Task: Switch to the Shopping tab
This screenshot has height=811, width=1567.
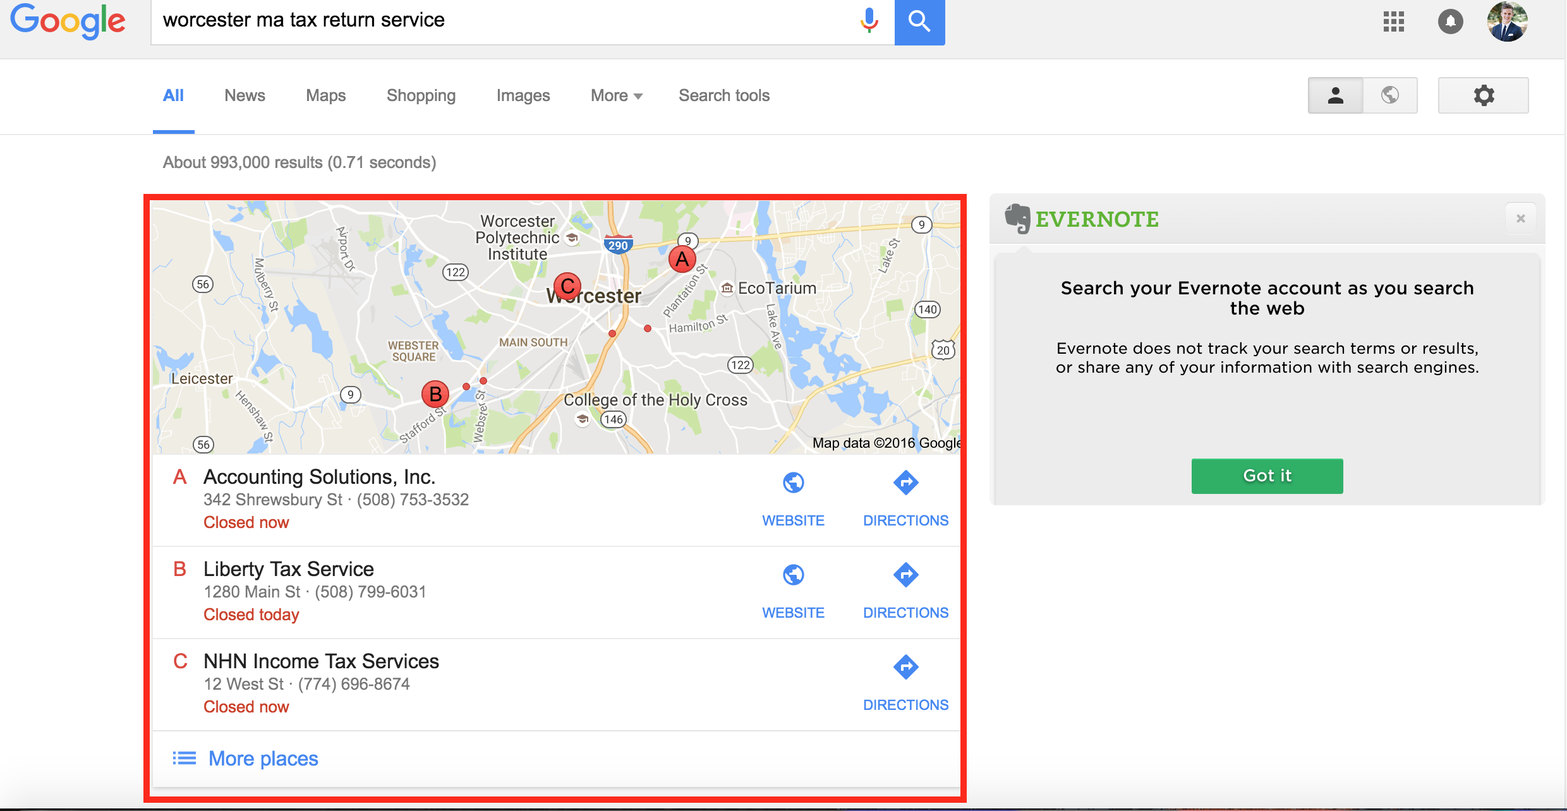Action: (421, 95)
